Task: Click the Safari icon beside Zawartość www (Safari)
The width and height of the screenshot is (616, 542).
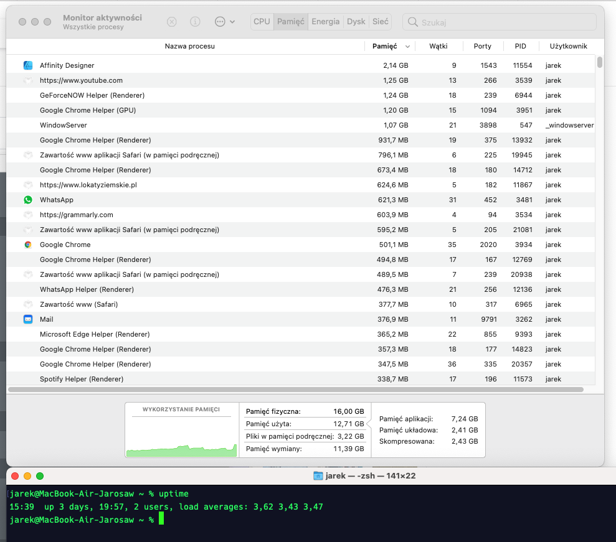Action: 28,304
